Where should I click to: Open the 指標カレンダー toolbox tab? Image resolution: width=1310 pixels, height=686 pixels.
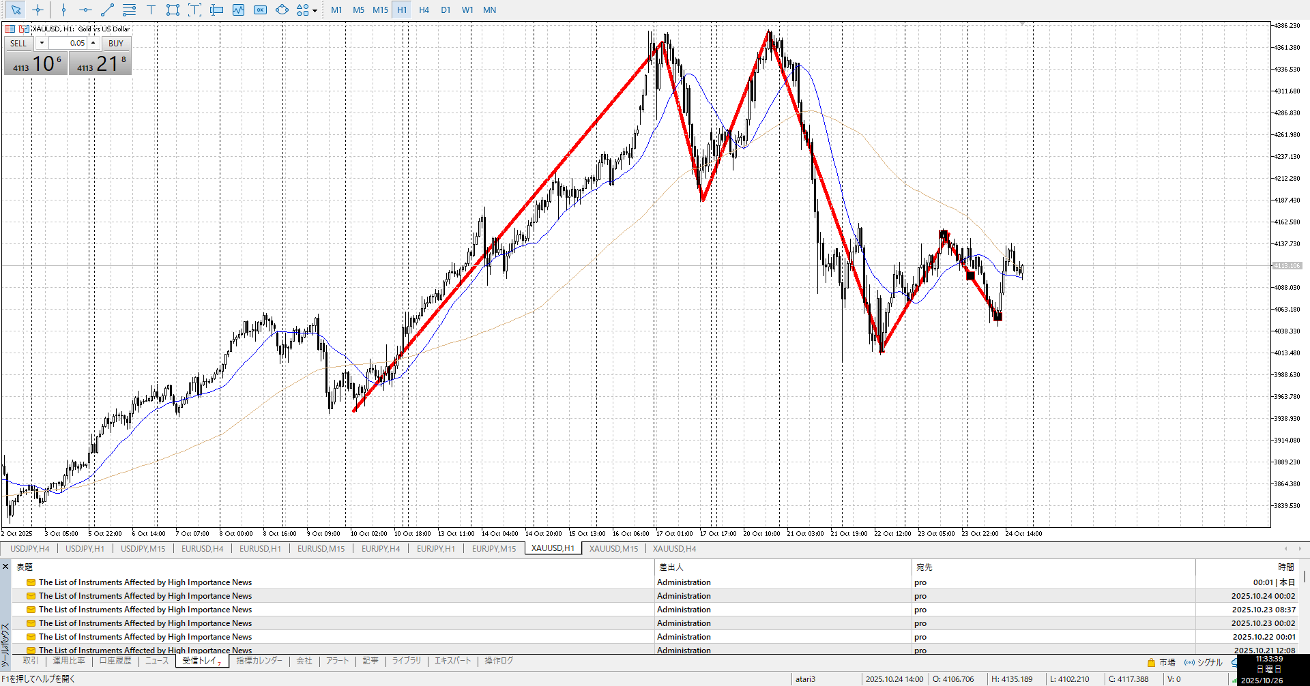pyautogui.click(x=259, y=661)
